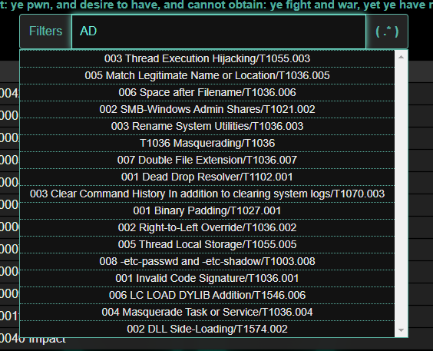Select 002 Right-to-Left Override/T1036.002
This screenshot has width=433, height=351.
click(207, 227)
